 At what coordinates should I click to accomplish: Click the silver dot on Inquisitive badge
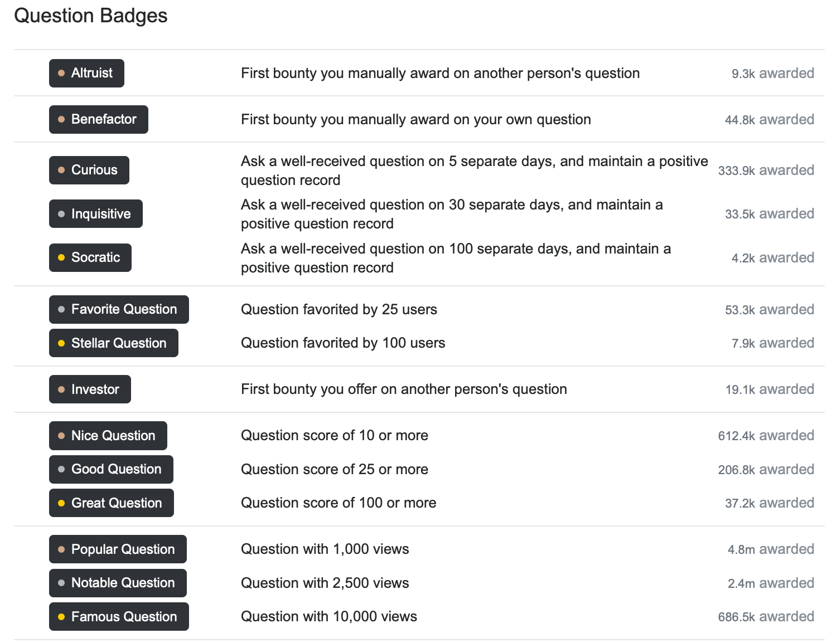[61, 214]
